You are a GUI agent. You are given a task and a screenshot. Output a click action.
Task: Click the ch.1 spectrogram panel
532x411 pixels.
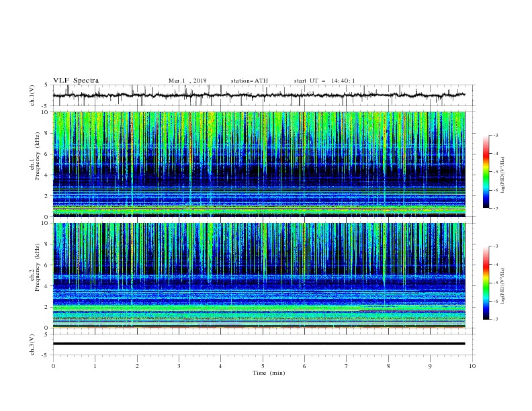tap(259, 164)
